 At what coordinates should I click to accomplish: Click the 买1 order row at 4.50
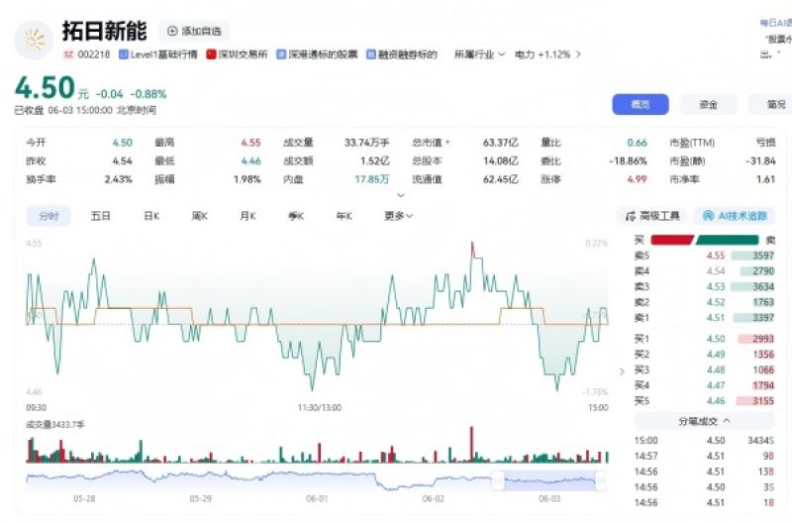click(704, 339)
